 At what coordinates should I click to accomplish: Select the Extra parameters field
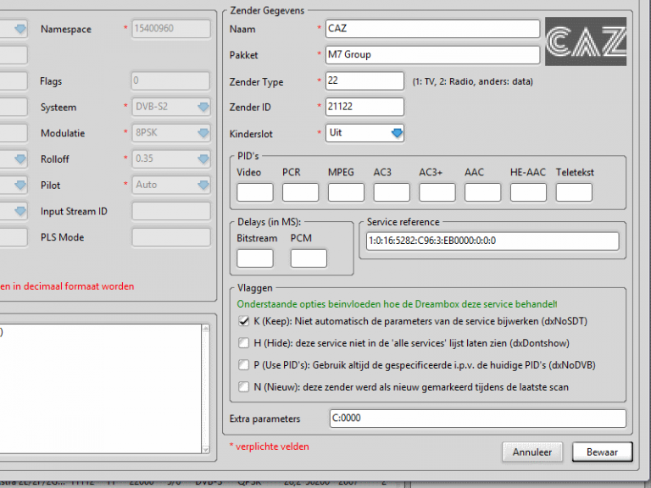tap(477, 419)
